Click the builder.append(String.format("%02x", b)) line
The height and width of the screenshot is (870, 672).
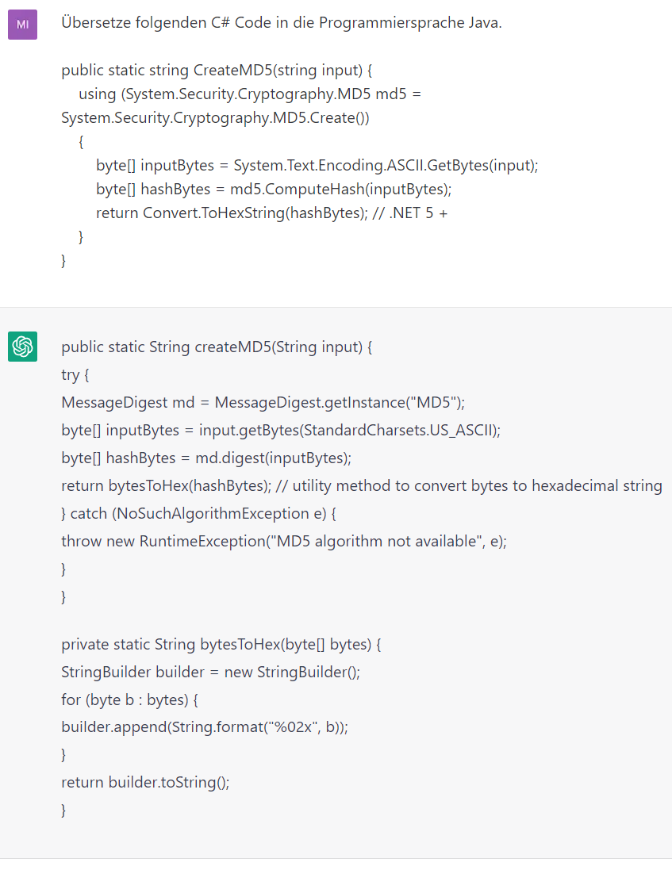click(x=204, y=728)
